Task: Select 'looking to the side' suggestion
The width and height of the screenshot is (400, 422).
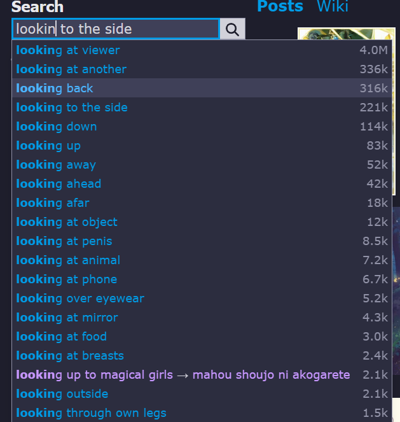Action: (x=202, y=108)
